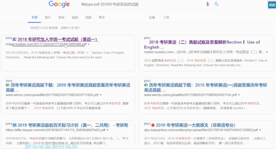
Task: Click the favicon beside the 2019 考研英语 kaoyan result
Action: tap(9, 125)
